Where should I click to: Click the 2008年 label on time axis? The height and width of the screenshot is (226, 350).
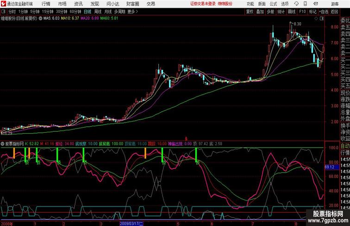click(x=7, y=224)
